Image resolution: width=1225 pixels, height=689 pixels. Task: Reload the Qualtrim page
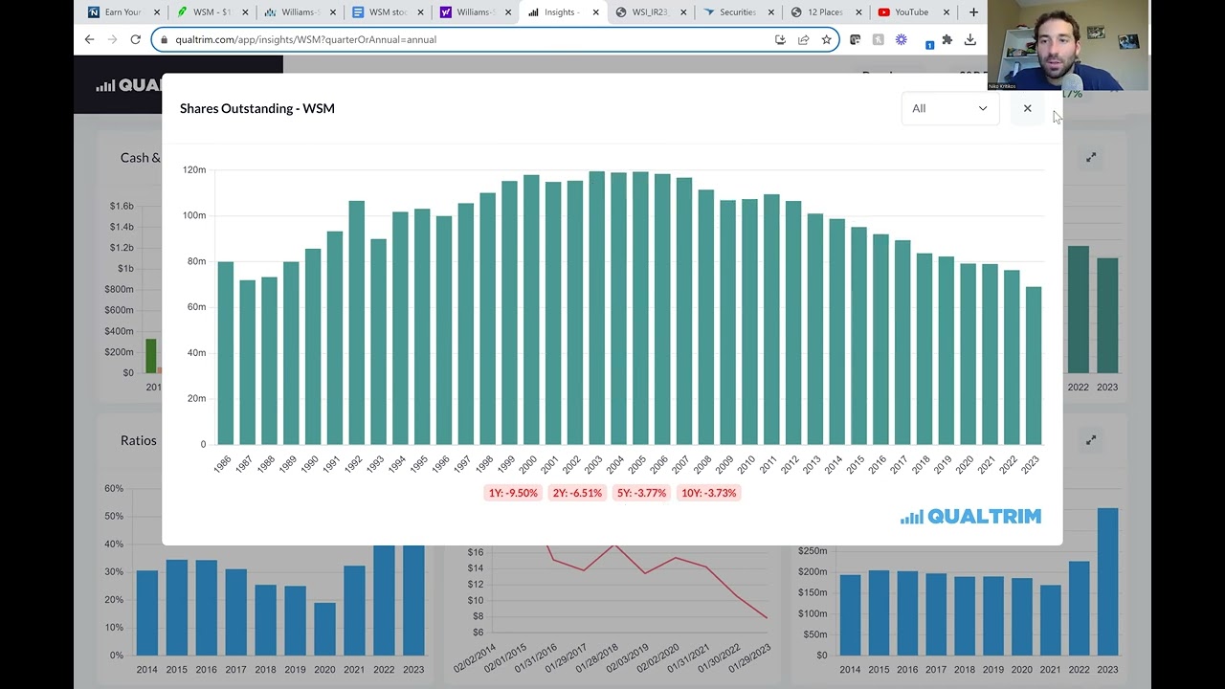pos(135,39)
